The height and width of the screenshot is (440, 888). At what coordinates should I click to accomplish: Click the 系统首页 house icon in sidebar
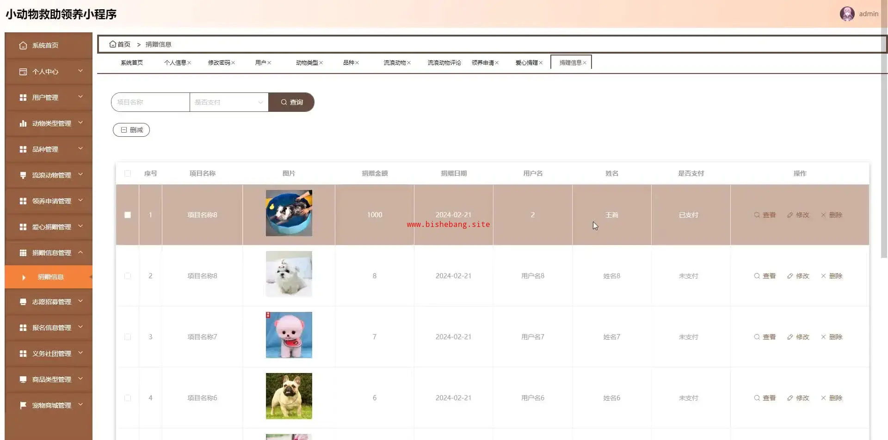(x=23, y=45)
